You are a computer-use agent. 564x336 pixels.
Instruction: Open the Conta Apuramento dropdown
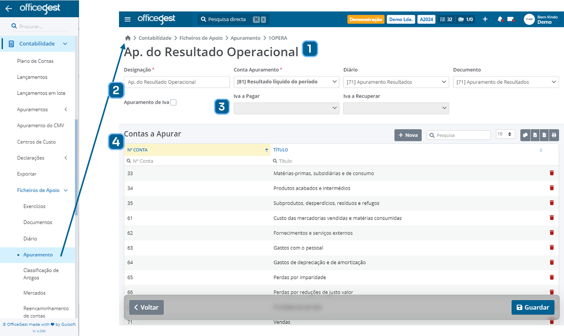pos(286,82)
